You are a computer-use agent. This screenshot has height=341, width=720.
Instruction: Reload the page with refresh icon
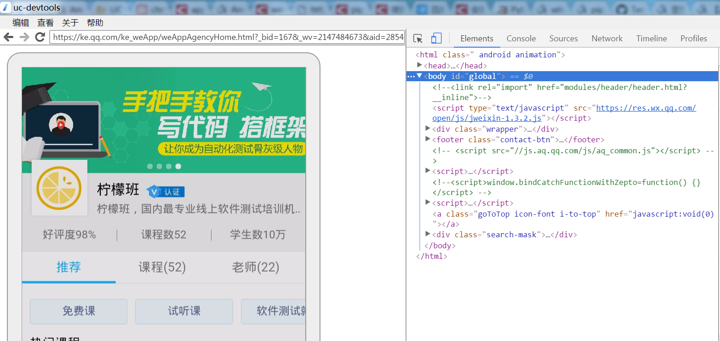40,37
